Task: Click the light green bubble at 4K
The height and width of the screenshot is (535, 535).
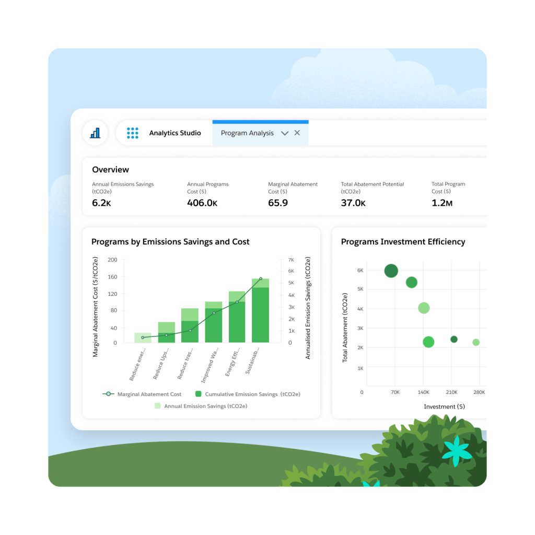Action: pyautogui.click(x=424, y=308)
